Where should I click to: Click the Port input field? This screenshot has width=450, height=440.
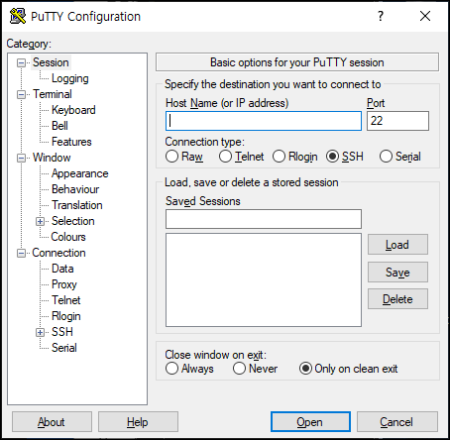(x=397, y=121)
